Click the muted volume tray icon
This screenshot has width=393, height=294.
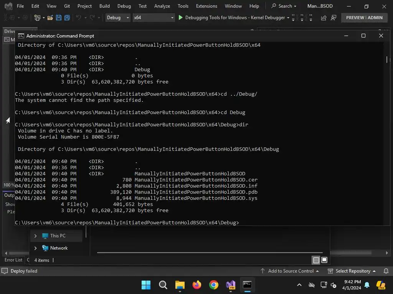tap(334, 285)
